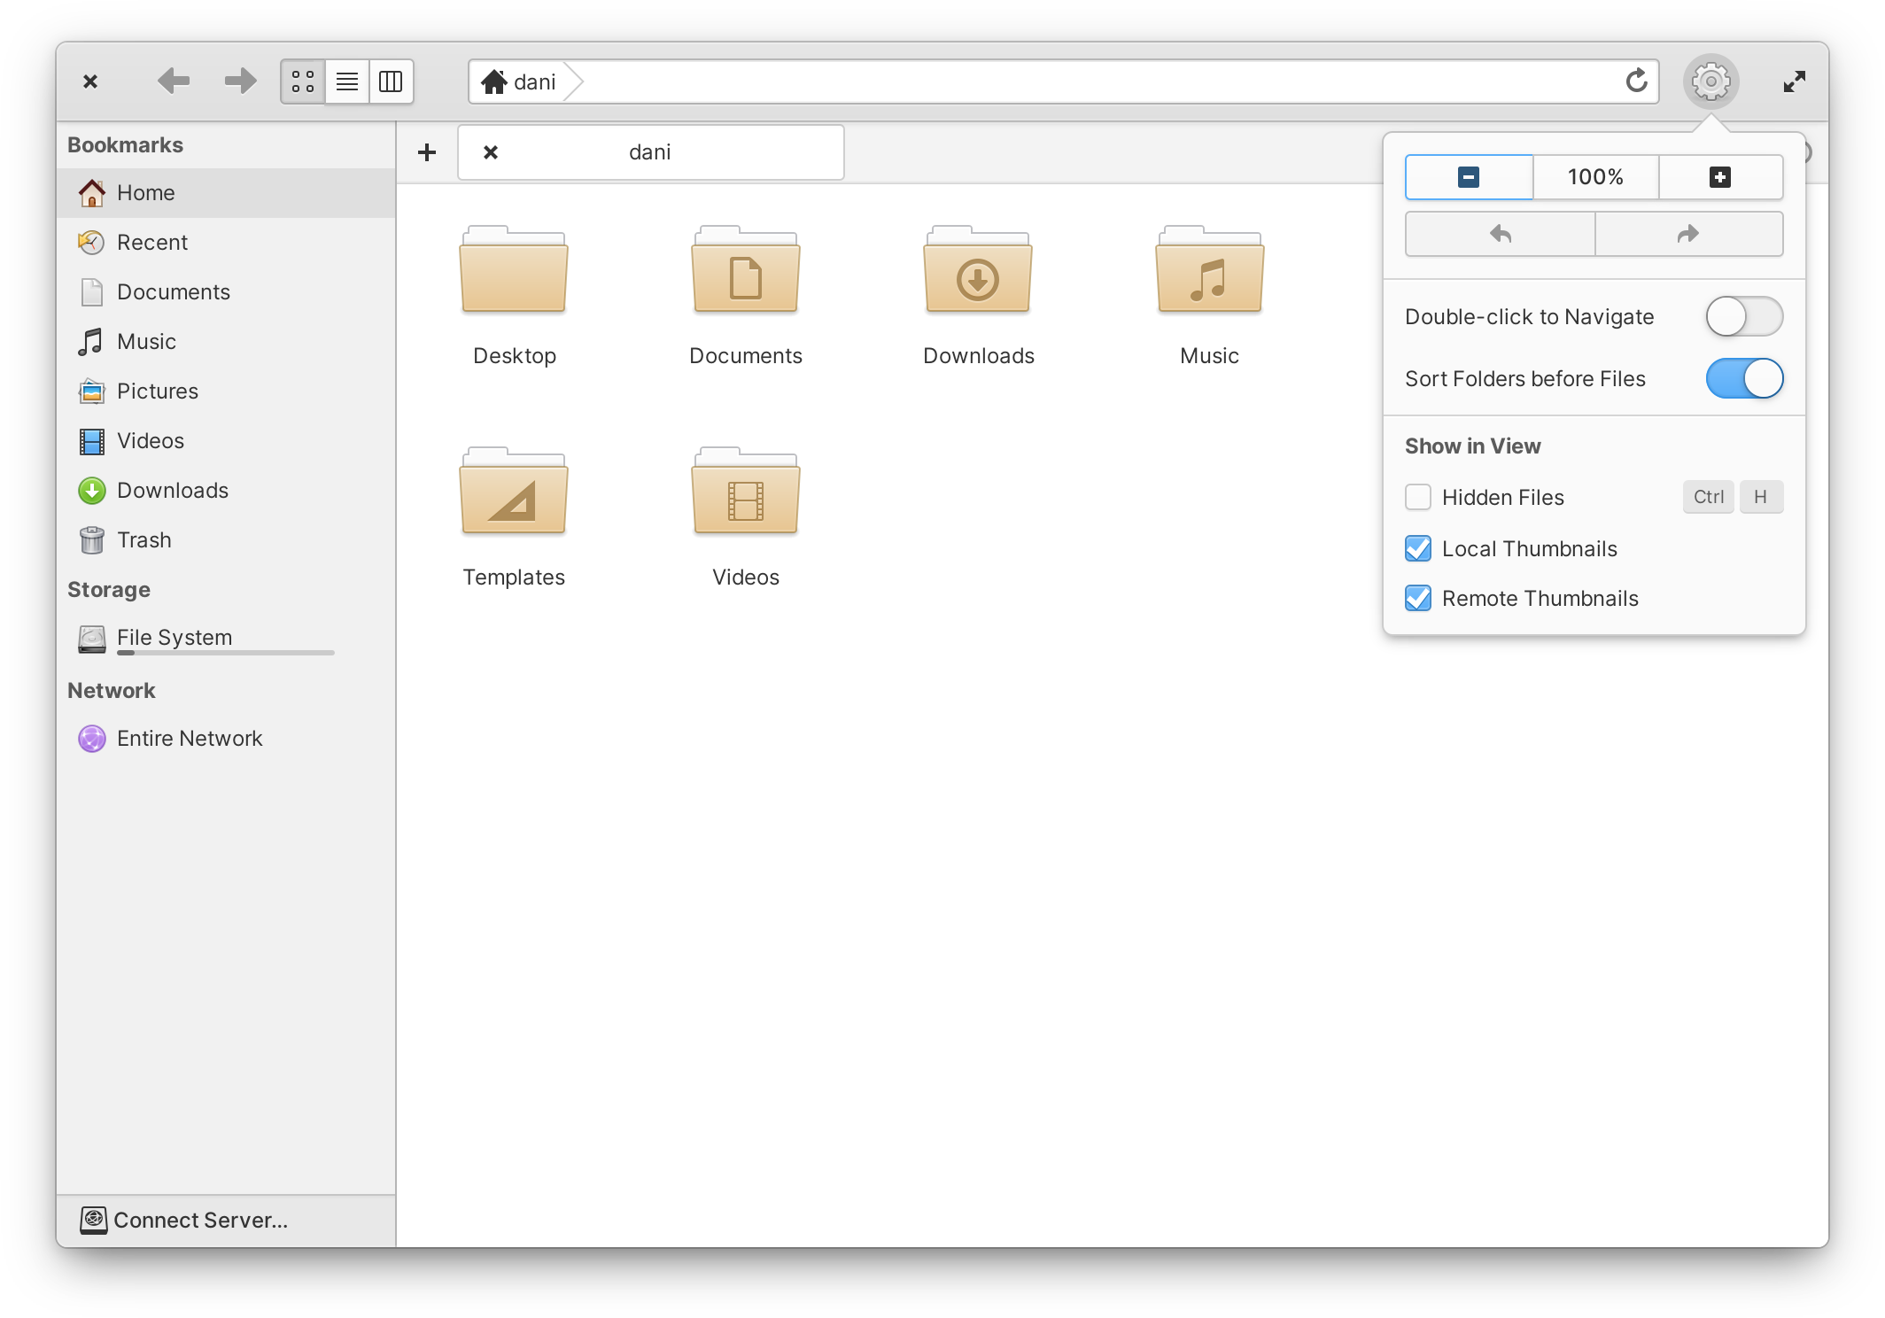This screenshot has height=1318, width=1885.
Task: Zoom in icon size to 100%
Action: (1593, 174)
